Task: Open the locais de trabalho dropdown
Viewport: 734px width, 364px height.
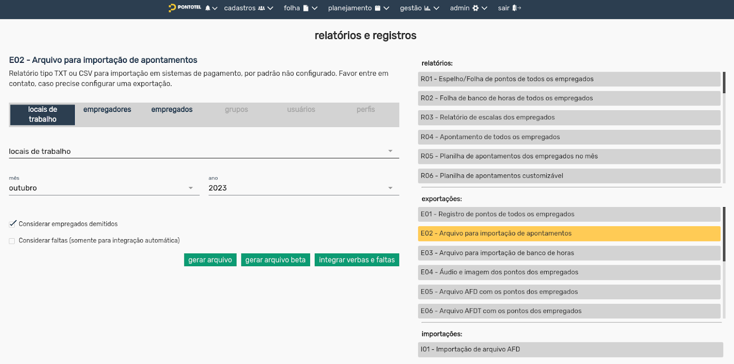Action: tap(204, 151)
